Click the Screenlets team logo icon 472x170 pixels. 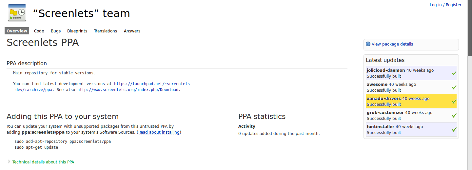(17, 13)
